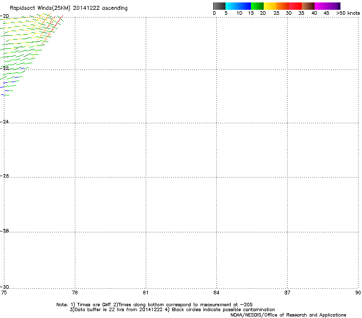Click the blue wind barbs below -22 latitude
Viewport: 362px width, 318px height.
(9, 83)
